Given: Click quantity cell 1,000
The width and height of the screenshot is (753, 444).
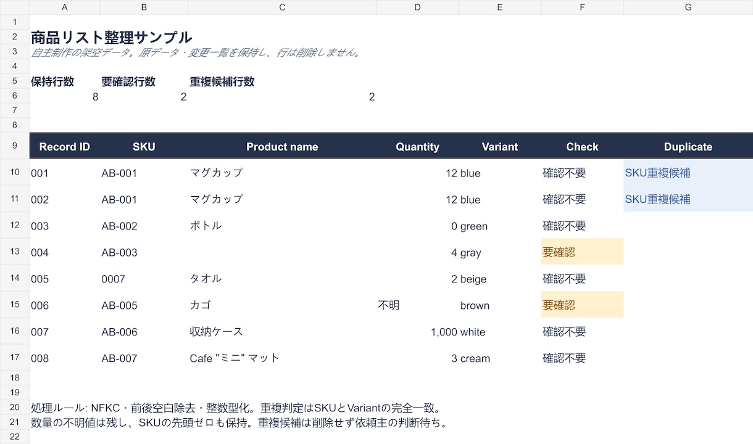Looking at the screenshot, I should [418, 332].
